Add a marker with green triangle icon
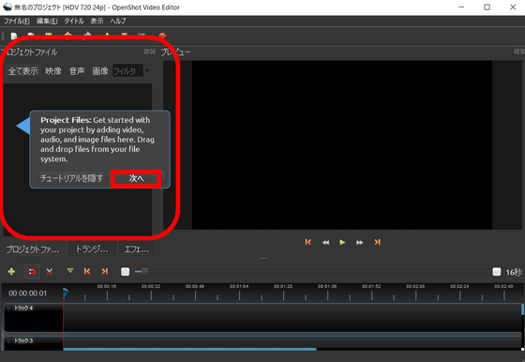The height and width of the screenshot is (362, 525). tap(70, 271)
